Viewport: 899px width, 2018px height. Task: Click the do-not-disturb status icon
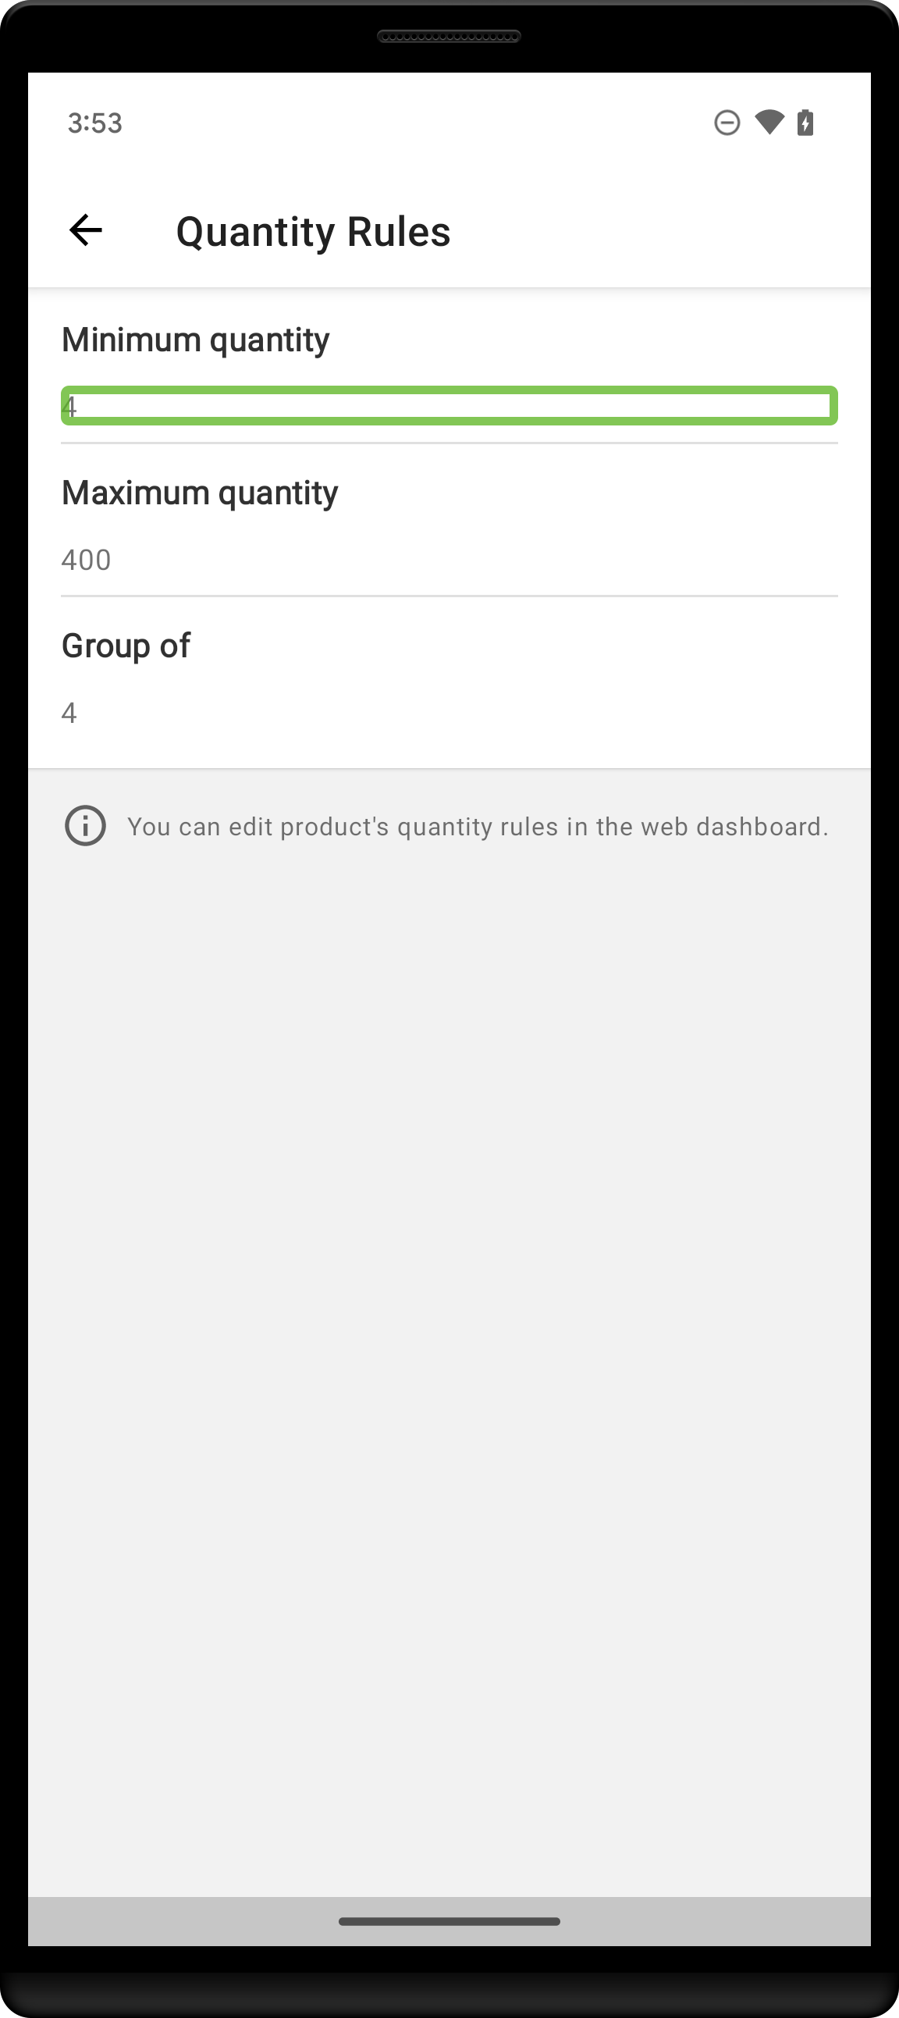coord(726,123)
